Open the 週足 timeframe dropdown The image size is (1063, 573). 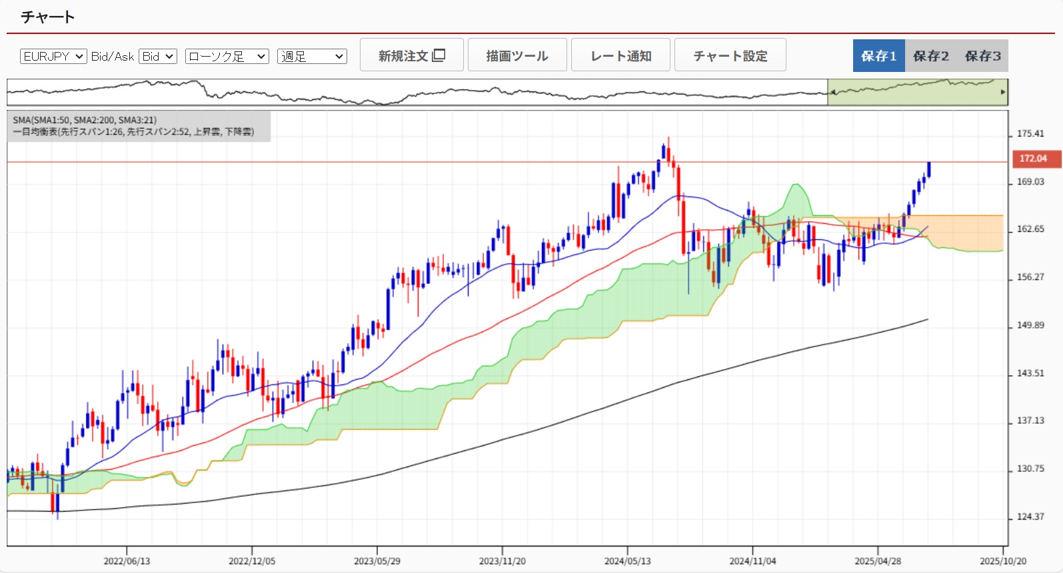[313, 57]
